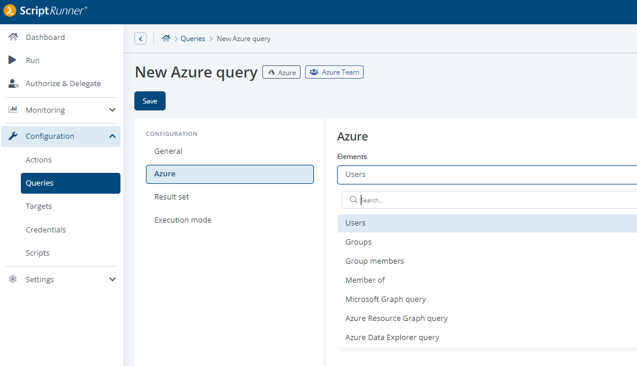Click the Azure Team tag button

334,72
